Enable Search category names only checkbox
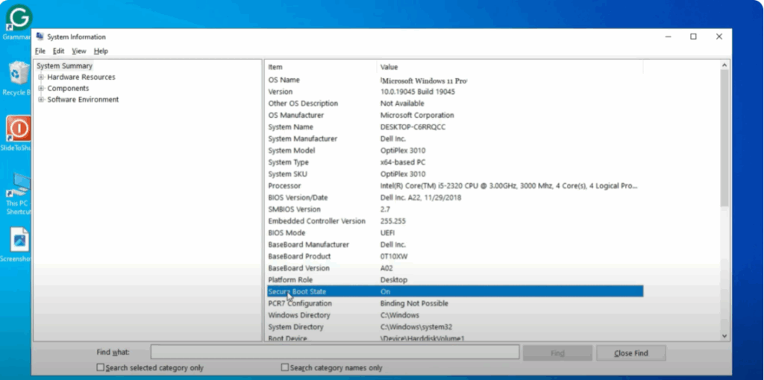764x380 pixels. coord(285,367)
